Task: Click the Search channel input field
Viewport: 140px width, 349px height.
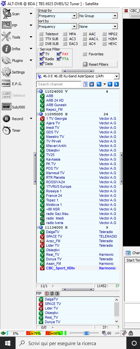Action: [59, 84]
